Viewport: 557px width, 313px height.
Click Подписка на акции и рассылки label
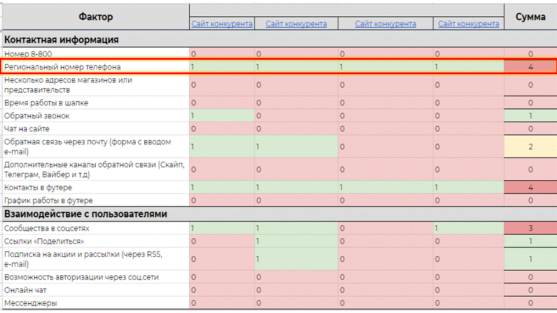click(x=84, y=259)
